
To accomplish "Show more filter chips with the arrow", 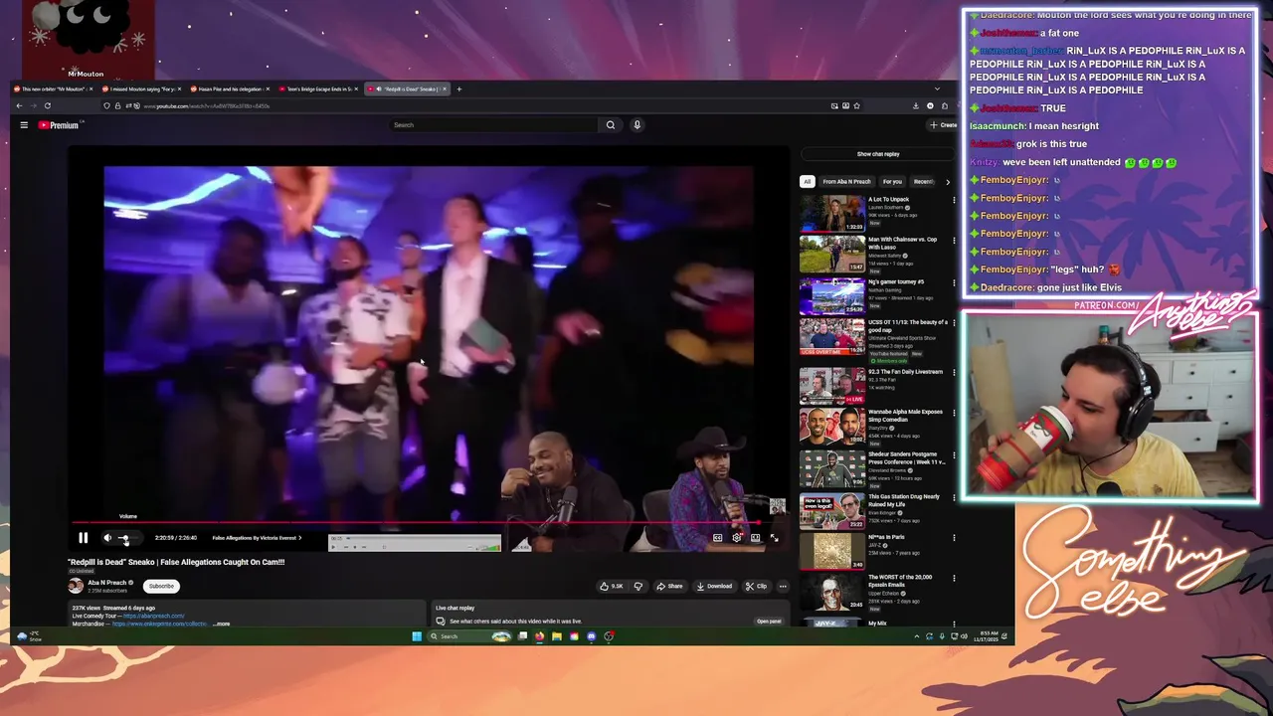I will point(947,182).
